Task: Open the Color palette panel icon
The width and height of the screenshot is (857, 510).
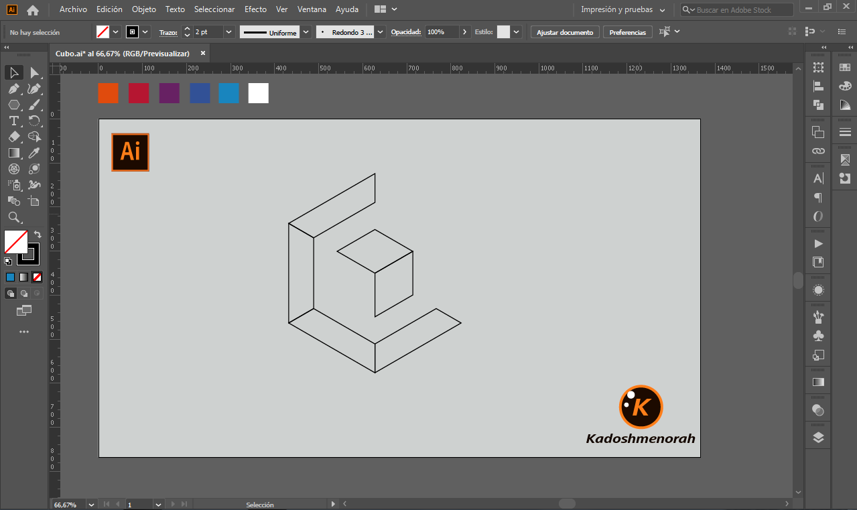Action: (x=845, y=86)
